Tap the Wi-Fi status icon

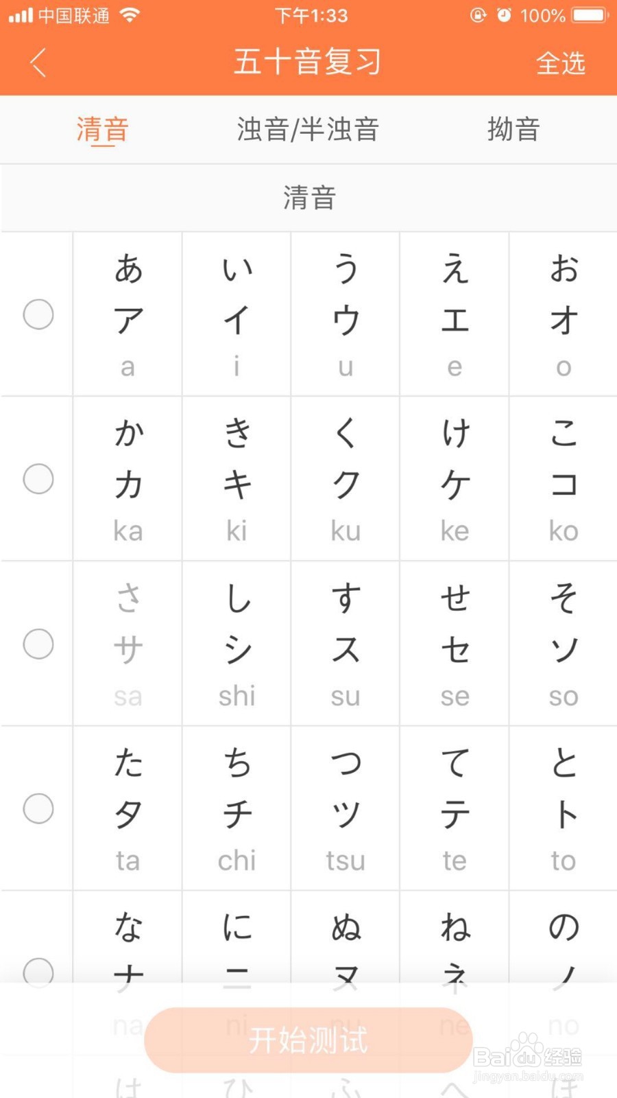(x=130, y=15)
